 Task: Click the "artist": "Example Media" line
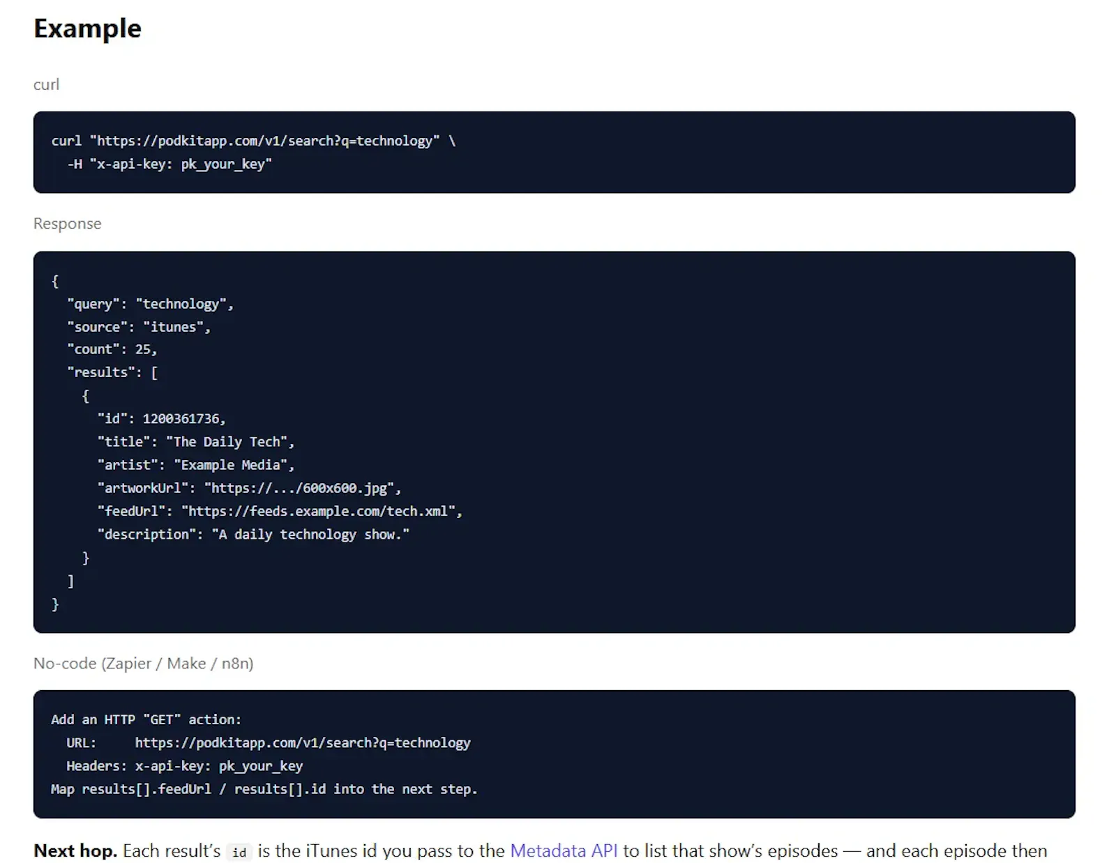[196, 464]
